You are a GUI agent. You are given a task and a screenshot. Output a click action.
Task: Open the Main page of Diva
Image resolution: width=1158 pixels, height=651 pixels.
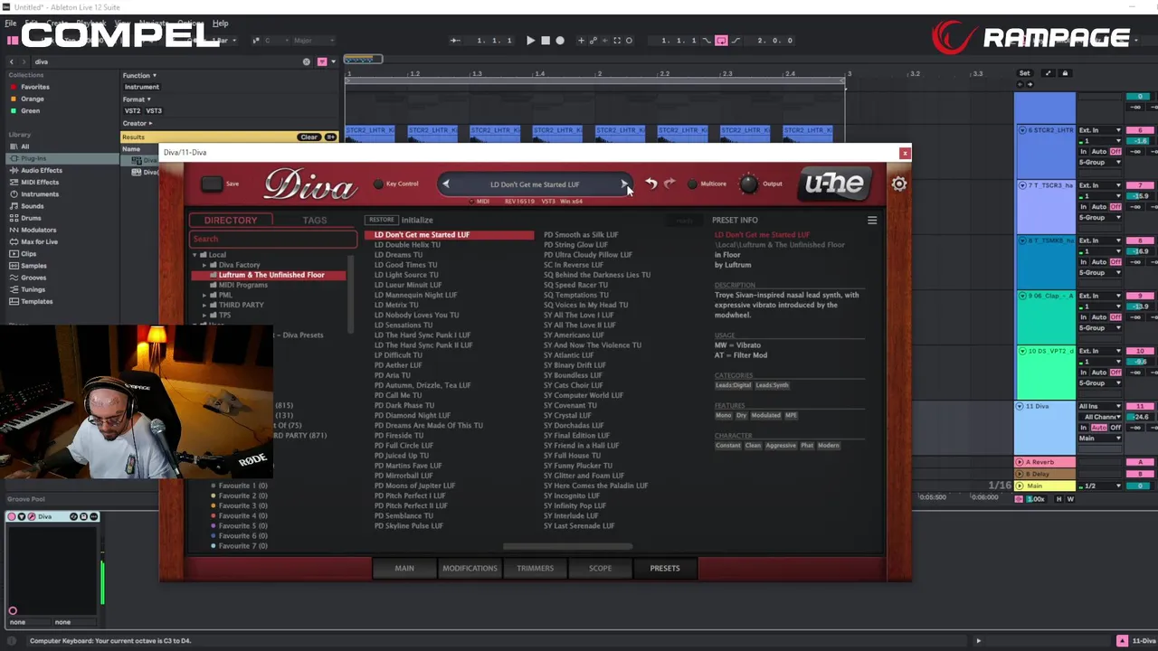[x=404, y=568]
